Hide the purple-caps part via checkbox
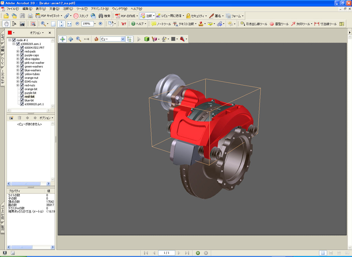352x257 pixels. pyautogui.click(x=22, y=55)
